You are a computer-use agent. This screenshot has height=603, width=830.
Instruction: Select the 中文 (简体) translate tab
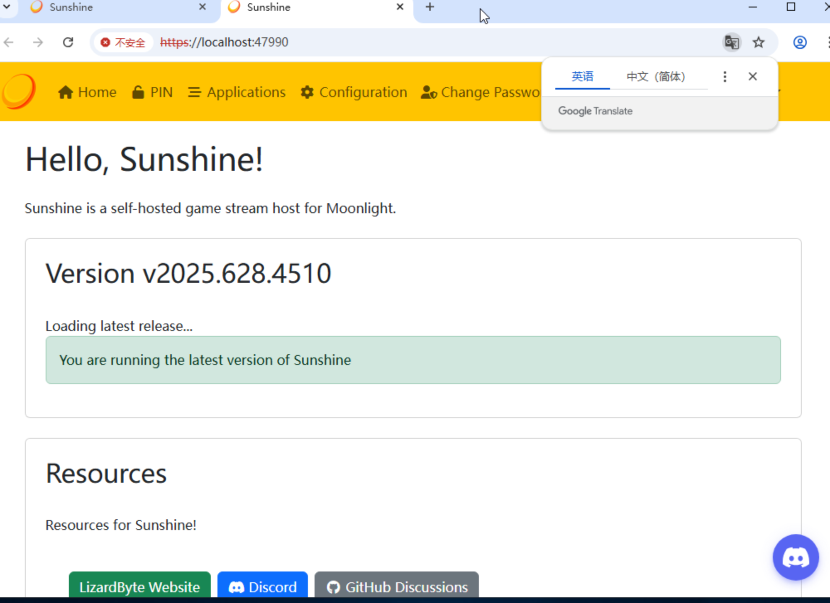coord(656,77)
